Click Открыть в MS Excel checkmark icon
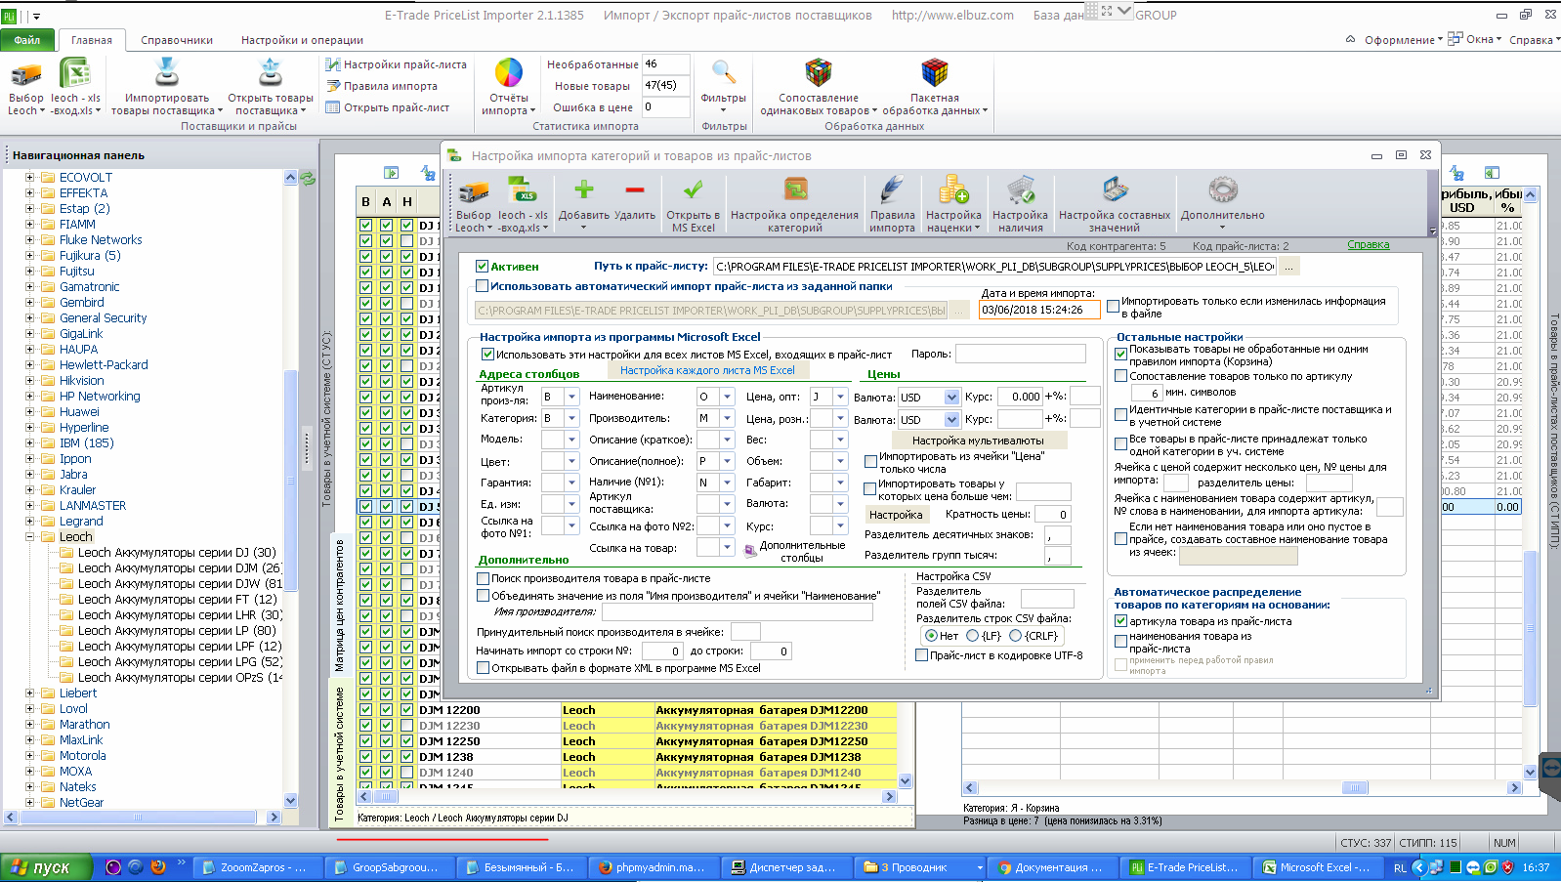Screen dimensions: 1561x882 tap(694, 189)
